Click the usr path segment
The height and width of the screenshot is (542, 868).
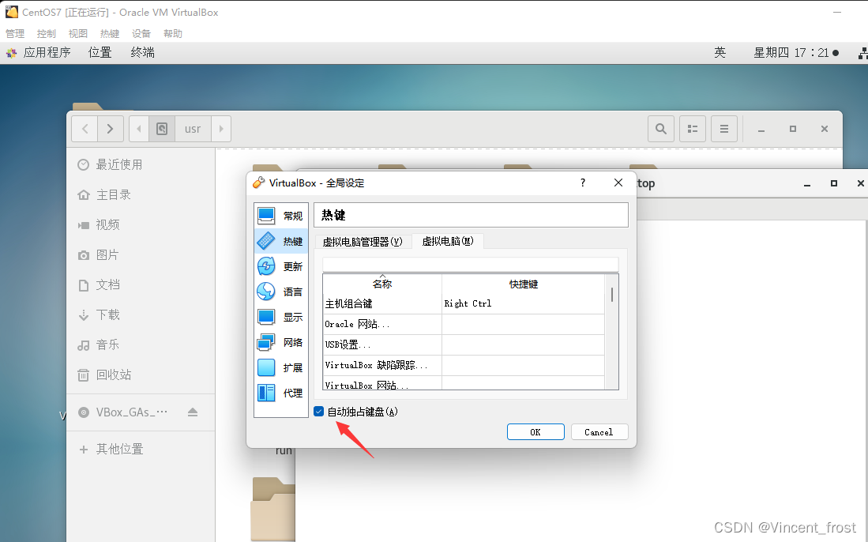pyautogui.click(x=193, y=129)
